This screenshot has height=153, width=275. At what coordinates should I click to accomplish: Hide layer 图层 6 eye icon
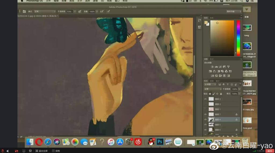[205, 130]
